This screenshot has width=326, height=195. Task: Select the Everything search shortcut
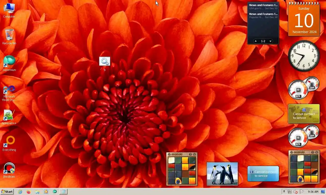(9, 144)
